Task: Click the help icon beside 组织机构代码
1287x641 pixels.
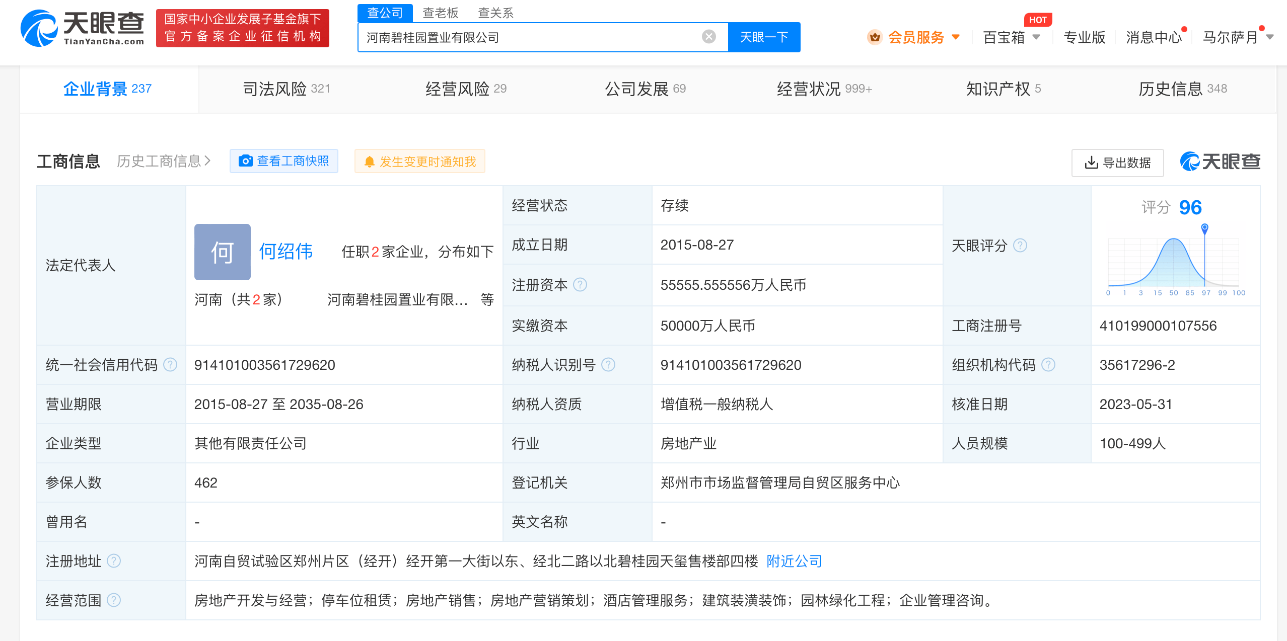Action: pyautogui.click(x=1048, y=365)
